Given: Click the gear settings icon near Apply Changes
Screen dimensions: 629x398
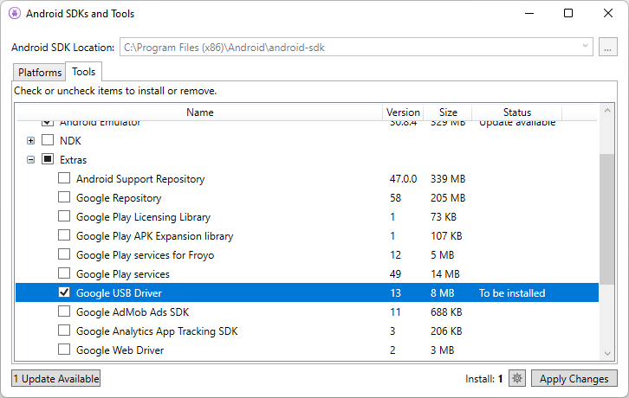Looking at the screenshot, I should coord(517,379).
